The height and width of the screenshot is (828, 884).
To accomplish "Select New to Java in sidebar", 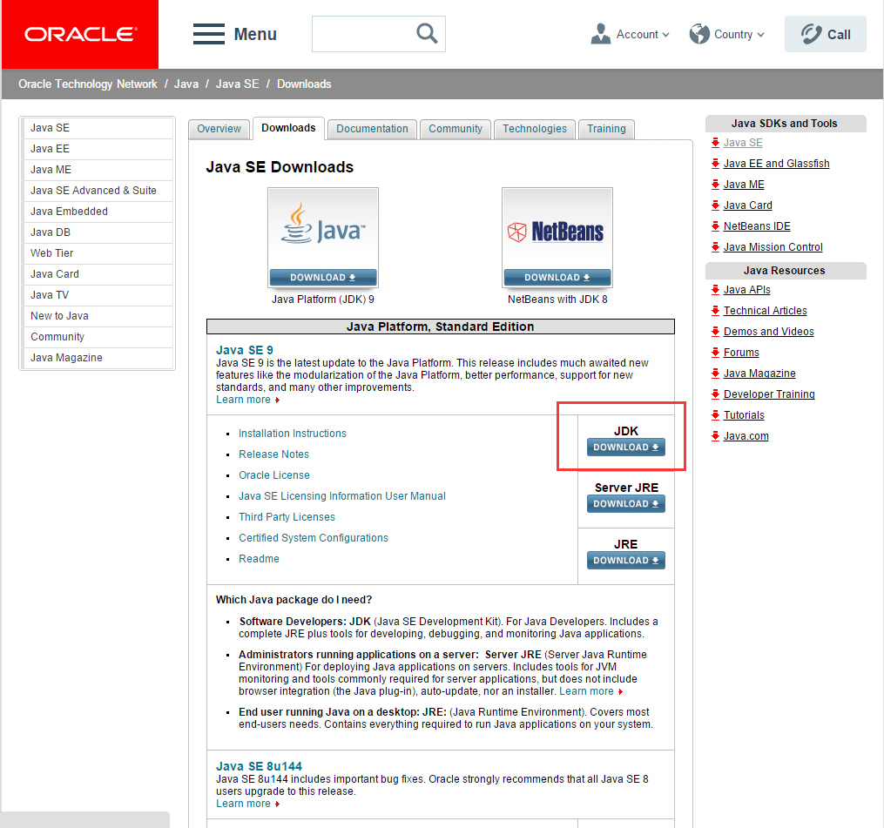I will (97, 316).
